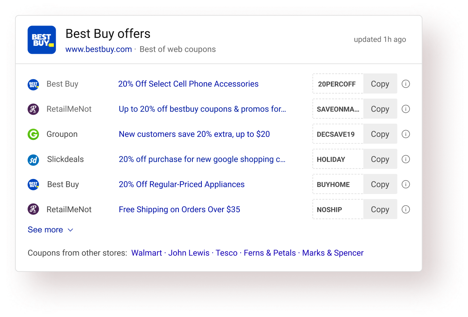Show info for DECSAVE19 coupon

[x=405, y=134]
